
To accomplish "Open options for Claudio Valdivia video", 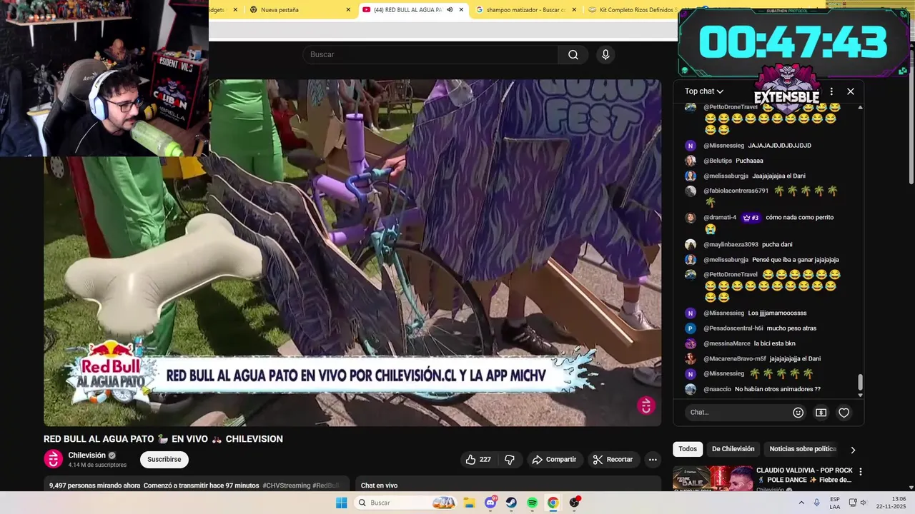I will pos(861,472).
